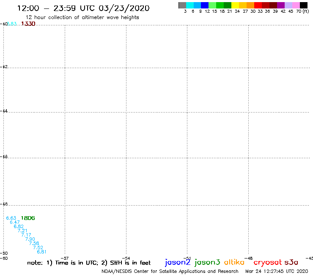Viewport: 313px width, 275px height.
Task: Click the subtitle '12 hour collection of altimeter wave heights'
Action: [x=82, y=17]
